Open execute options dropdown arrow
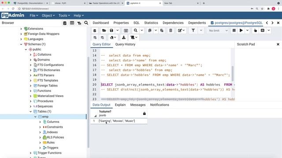282x158 pixels. (248, 31)
